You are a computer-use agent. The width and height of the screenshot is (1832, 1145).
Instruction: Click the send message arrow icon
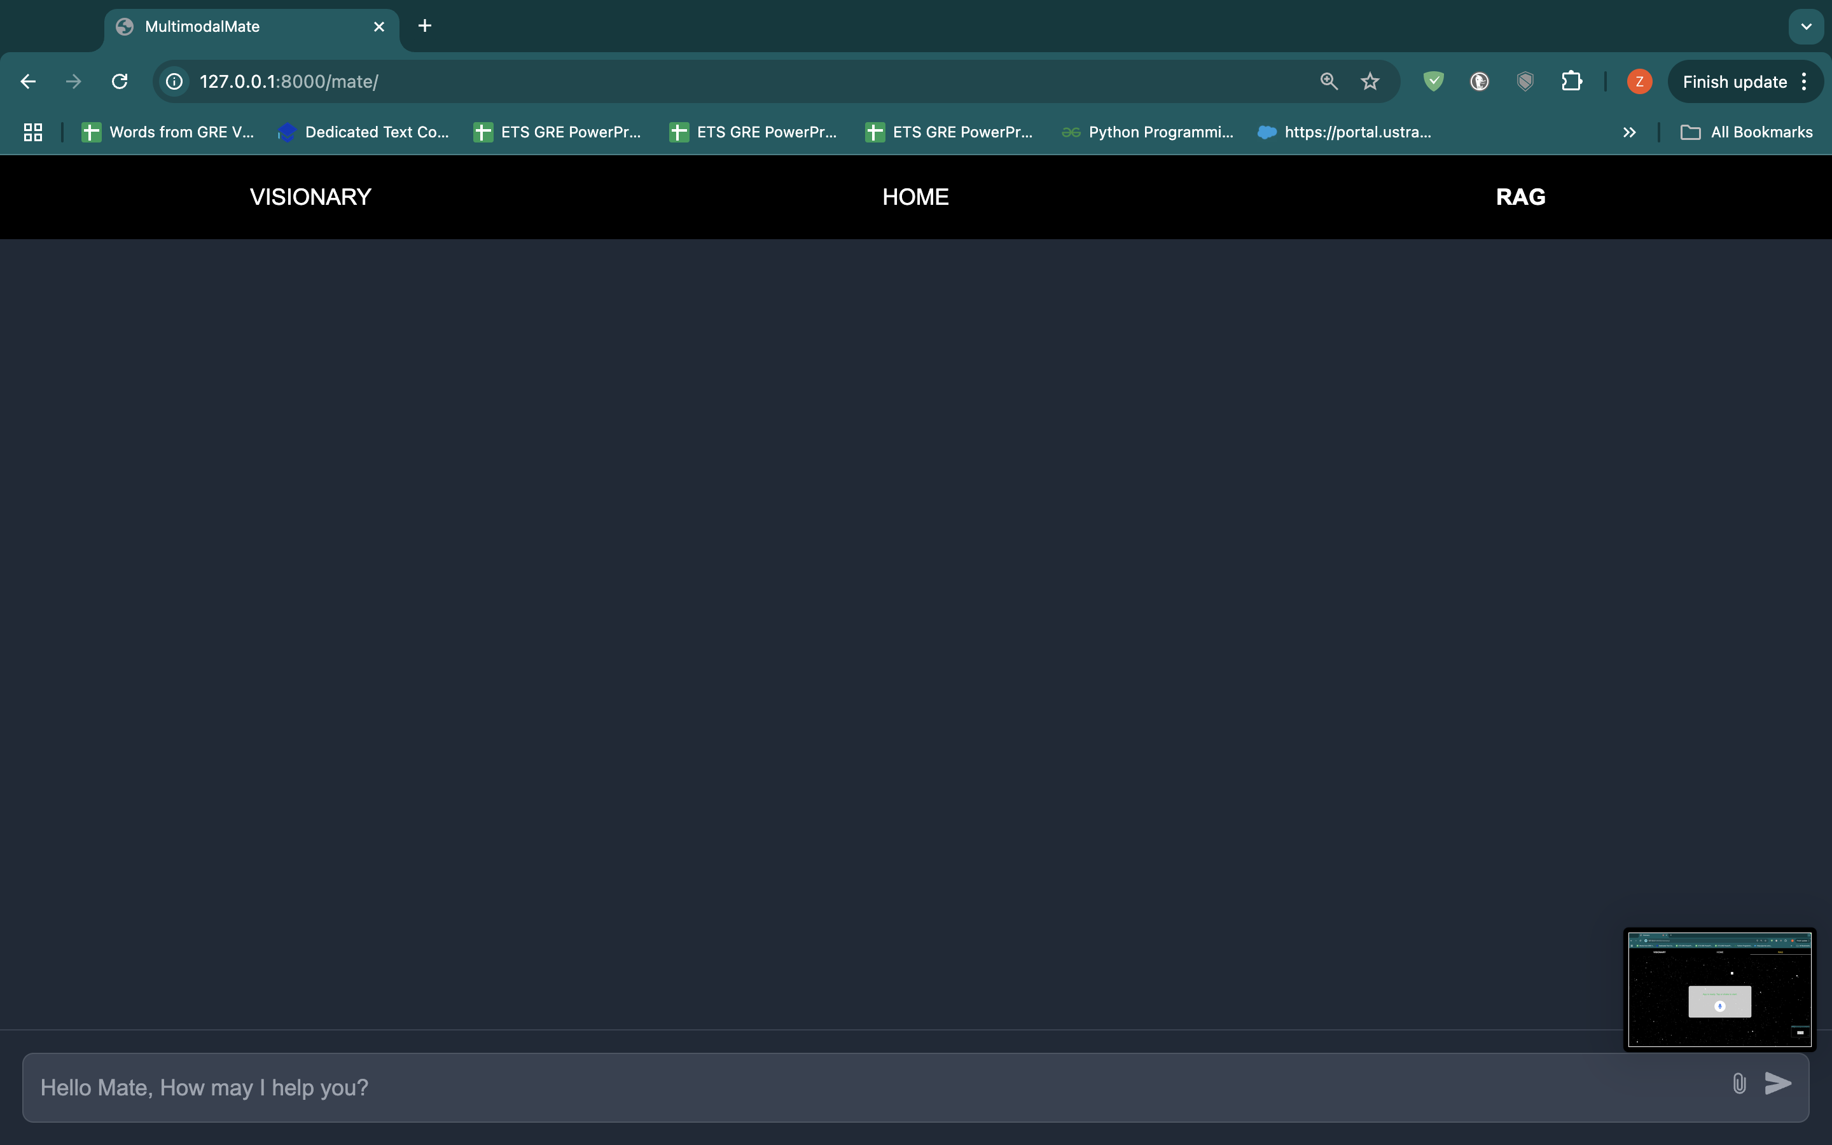[1777, 1084]
